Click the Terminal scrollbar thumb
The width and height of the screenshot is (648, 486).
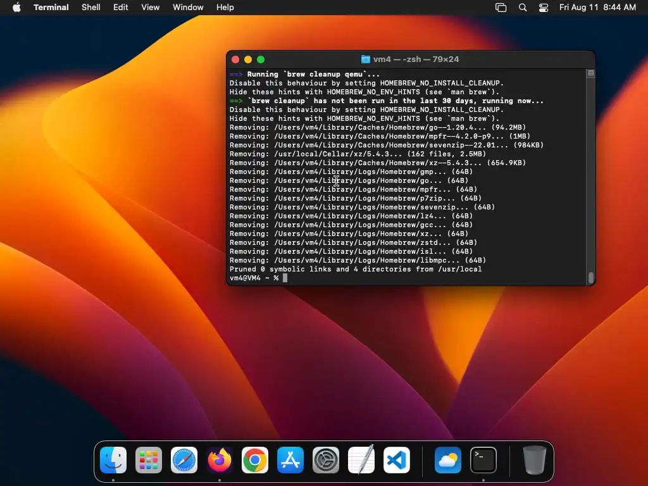pyautogui.click(x=591, y=278)
